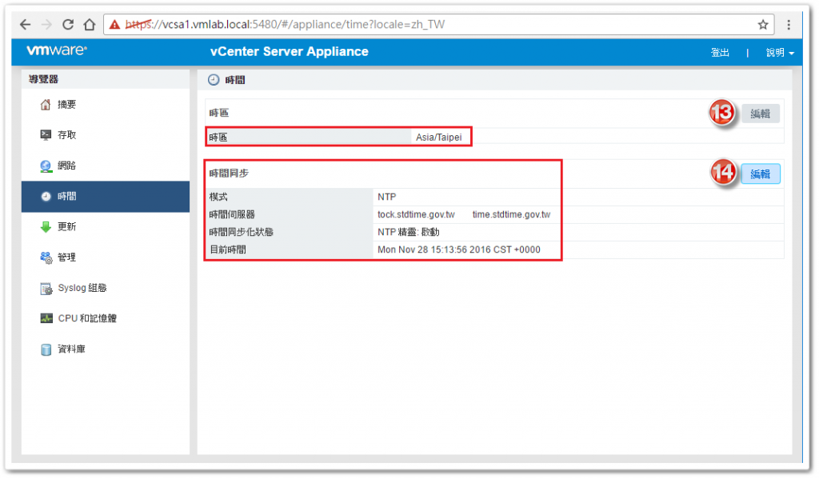Select the 時間 navigator item
Screen dimensions: 819x479
tap(106, 197)
